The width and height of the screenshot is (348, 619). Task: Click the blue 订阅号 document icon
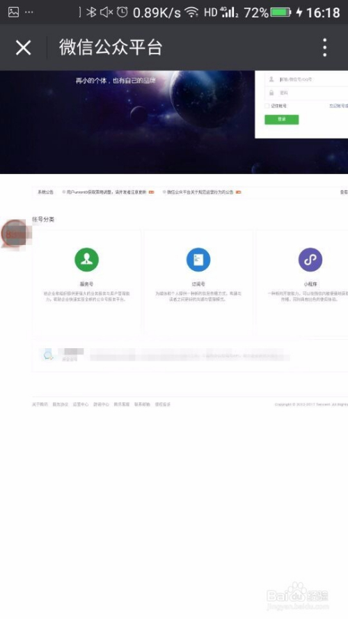tap(198, 260)
